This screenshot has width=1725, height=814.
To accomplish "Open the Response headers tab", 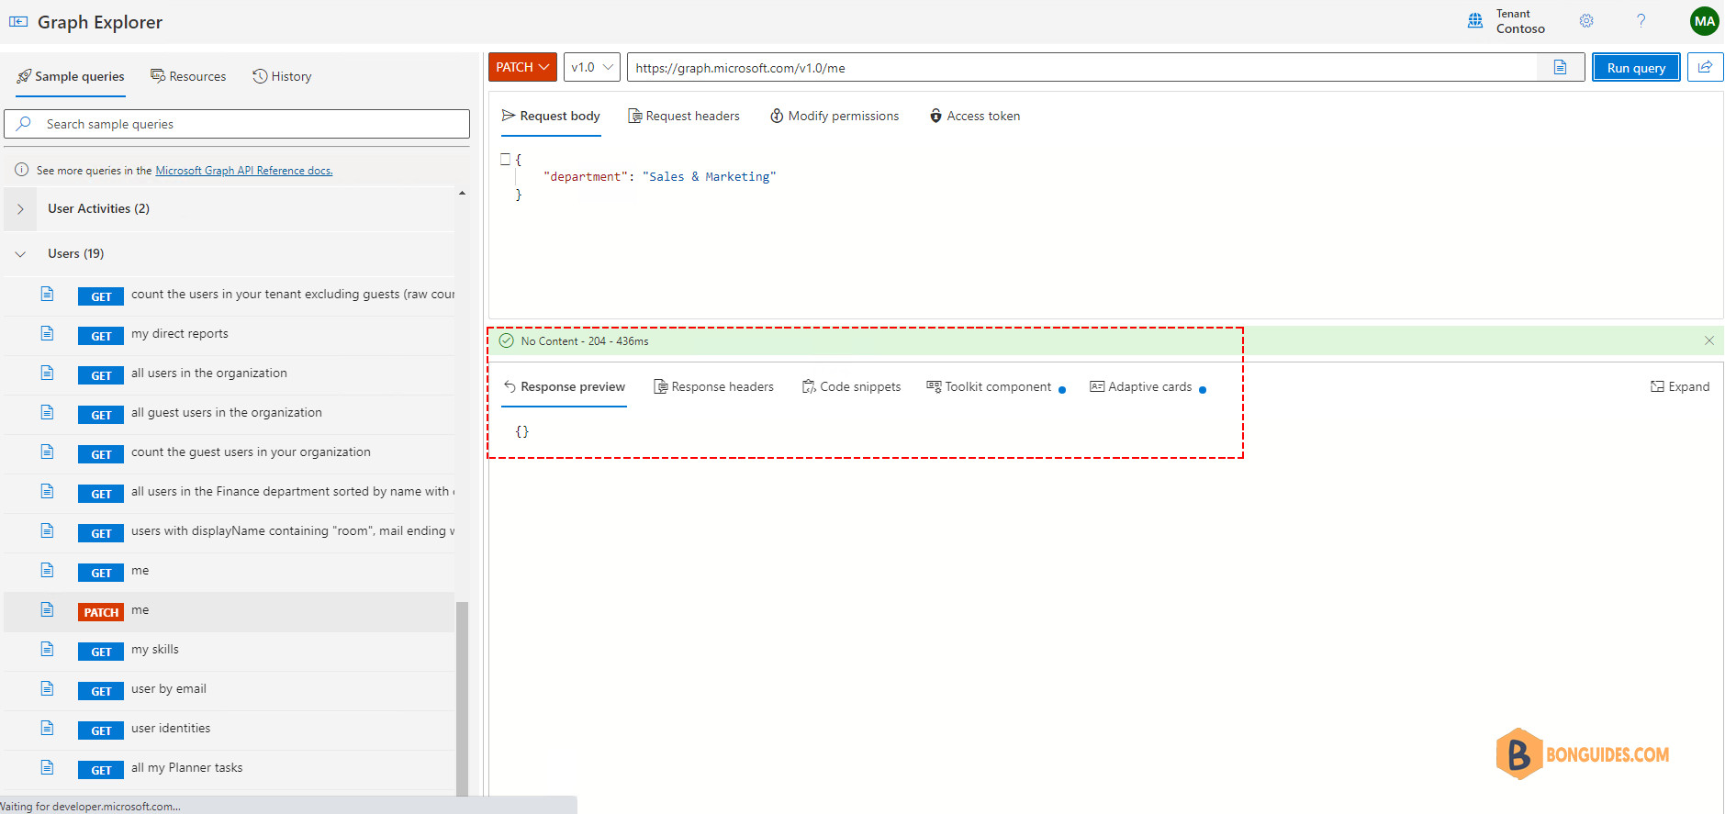I will point(713,386).
